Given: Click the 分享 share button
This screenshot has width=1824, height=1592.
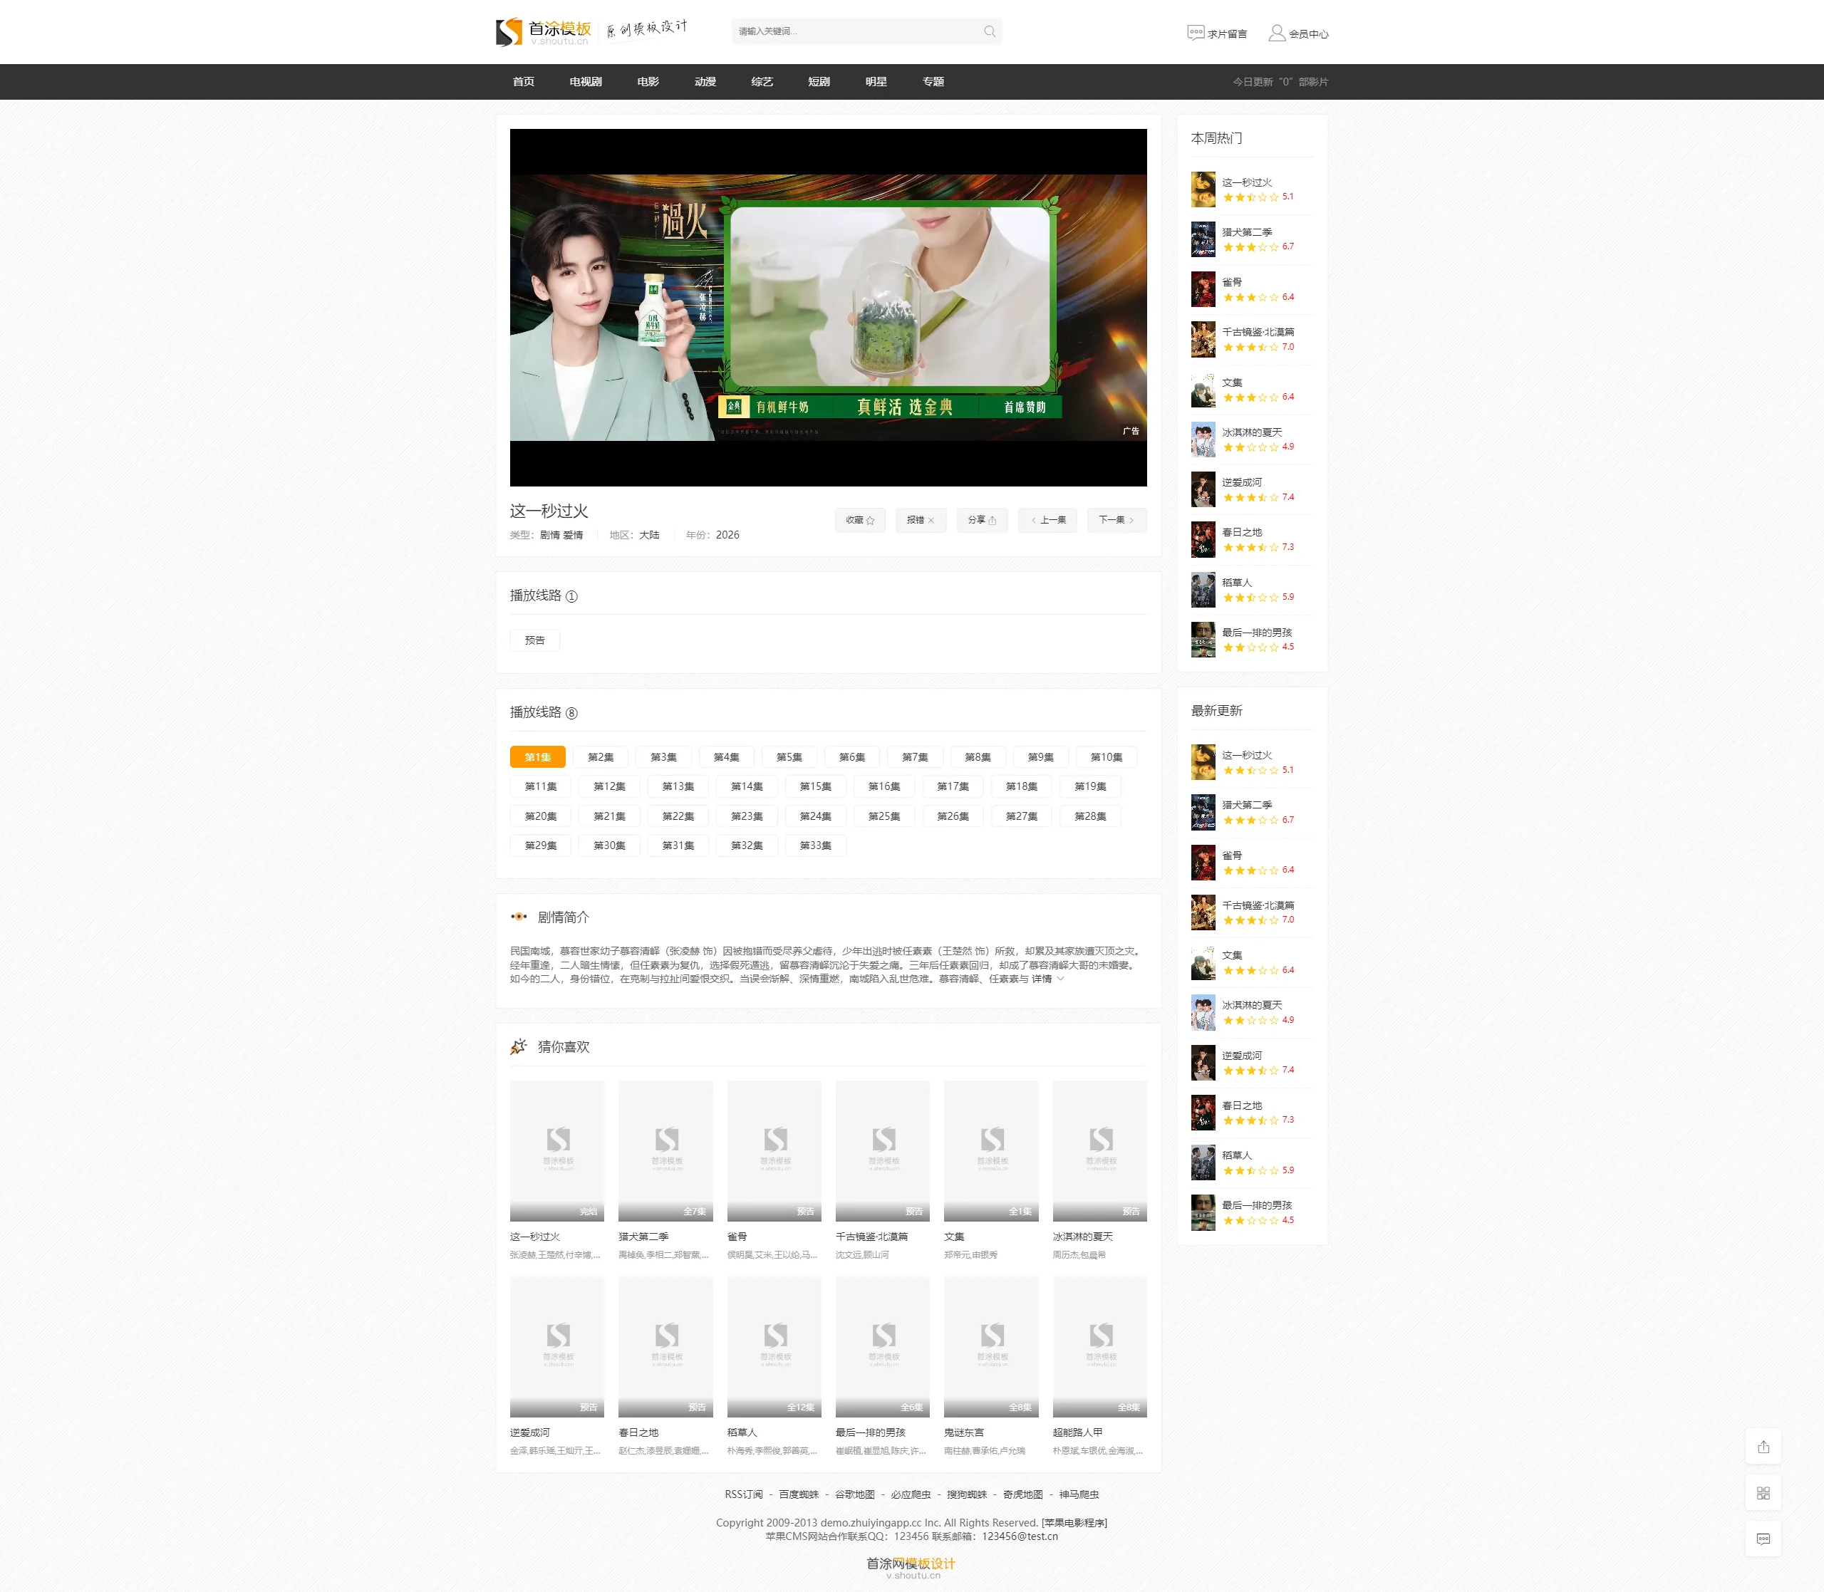Looking at the screenshot, I should [982, 521].
